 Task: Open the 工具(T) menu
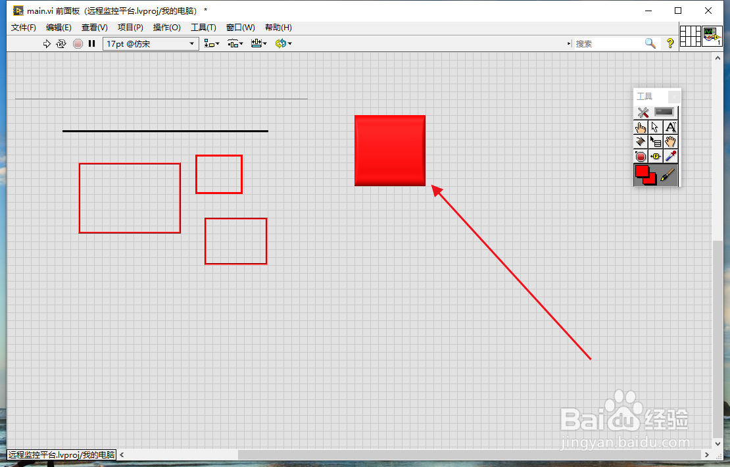click(x=203, y=28)
